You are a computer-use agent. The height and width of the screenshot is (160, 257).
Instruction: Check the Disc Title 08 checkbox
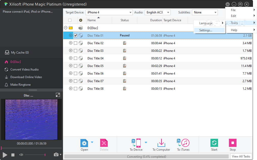coord(75,89)
